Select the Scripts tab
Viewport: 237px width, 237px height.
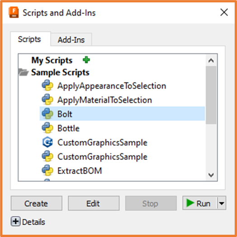29,39
